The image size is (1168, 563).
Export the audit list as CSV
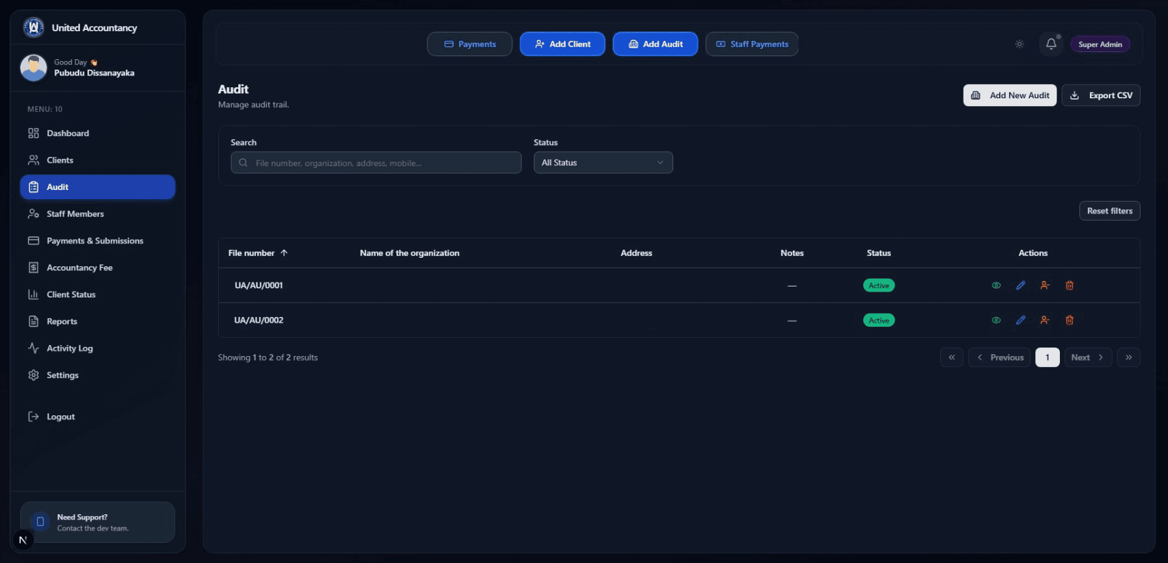pos(1101,95)
